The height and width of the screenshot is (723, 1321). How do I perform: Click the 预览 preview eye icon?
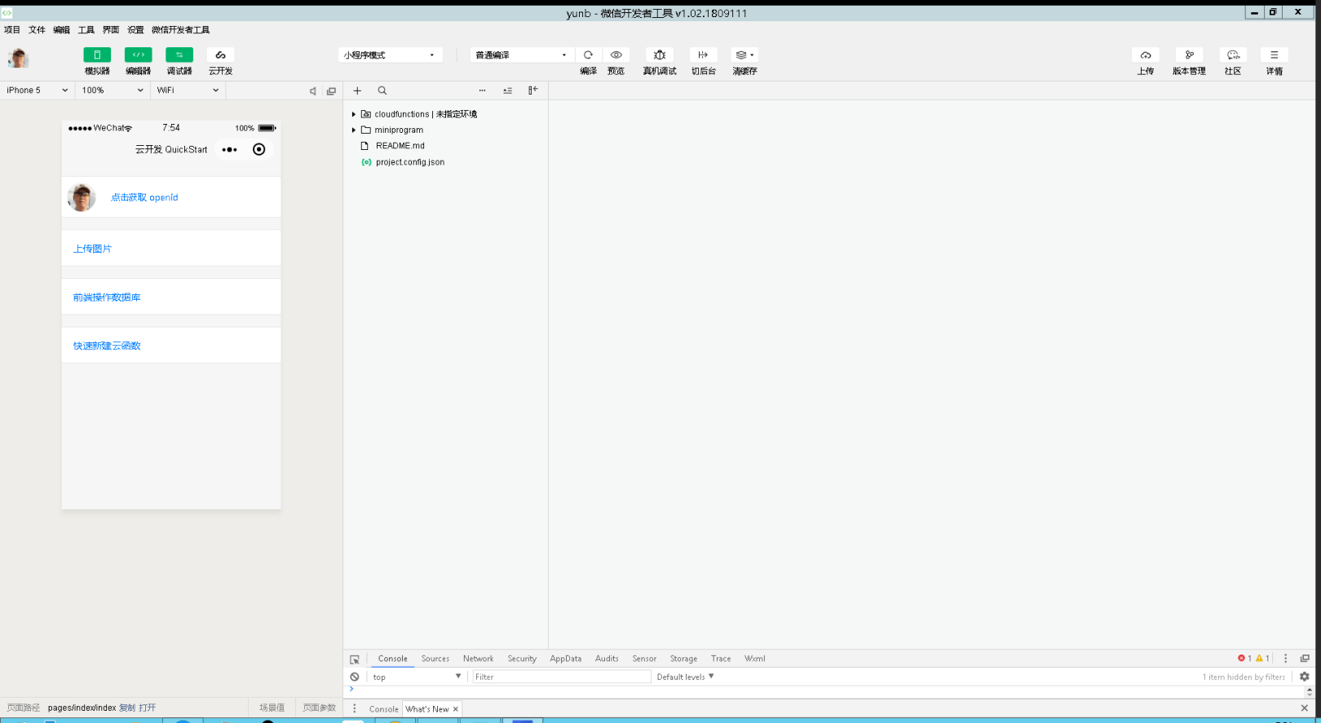(616, 55)
